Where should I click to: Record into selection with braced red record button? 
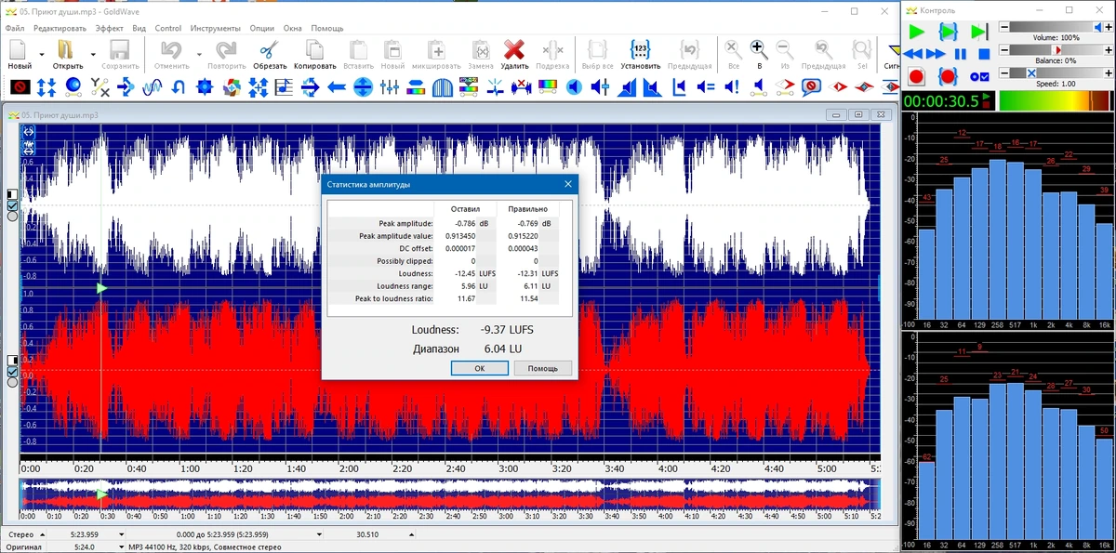click(x=948, y=76)
